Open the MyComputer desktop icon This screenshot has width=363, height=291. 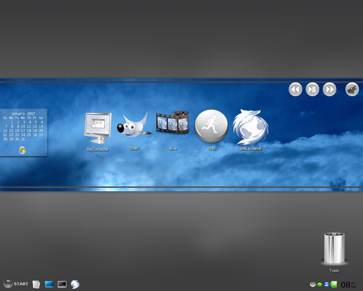coord(98,128)
